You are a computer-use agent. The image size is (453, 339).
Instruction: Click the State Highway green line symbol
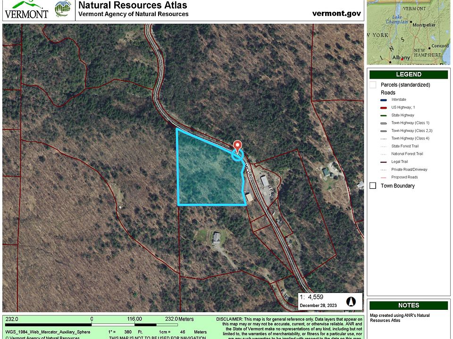click(x=384, y=115)
